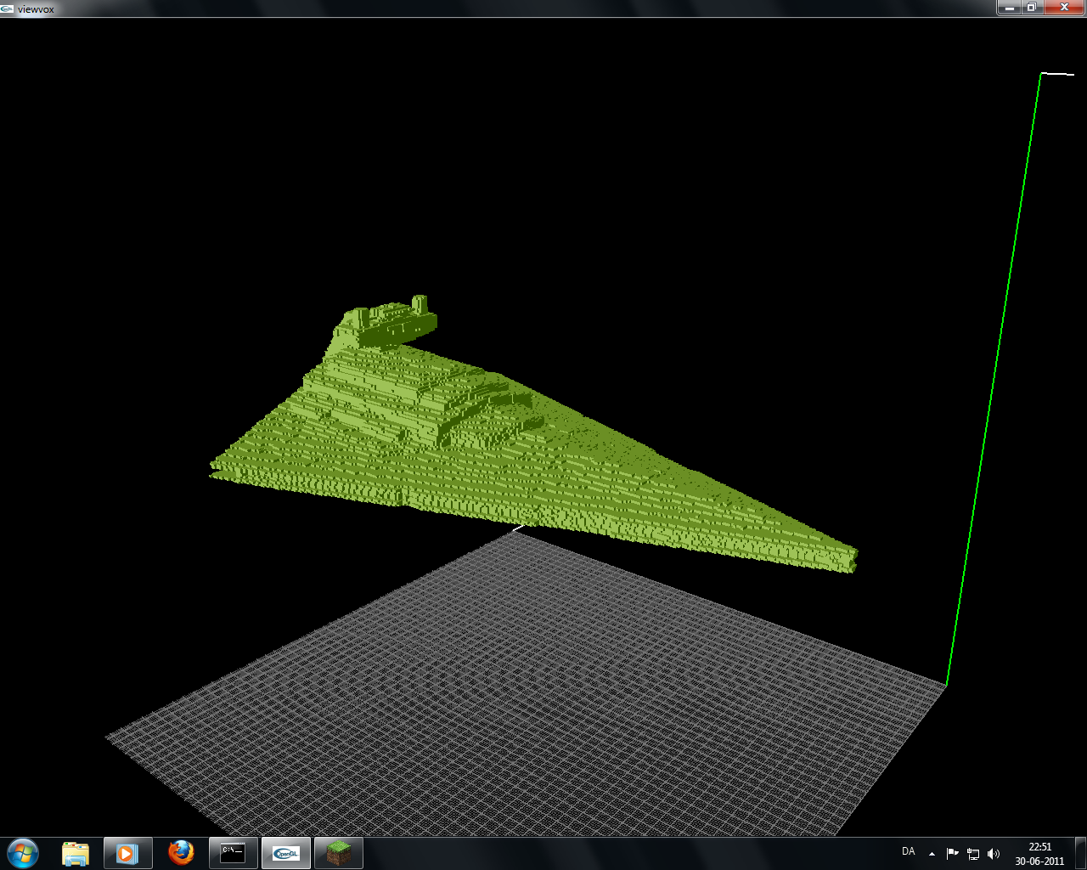Click the Show Desktop strip
1087x870 pixels.
(1081, 853)
